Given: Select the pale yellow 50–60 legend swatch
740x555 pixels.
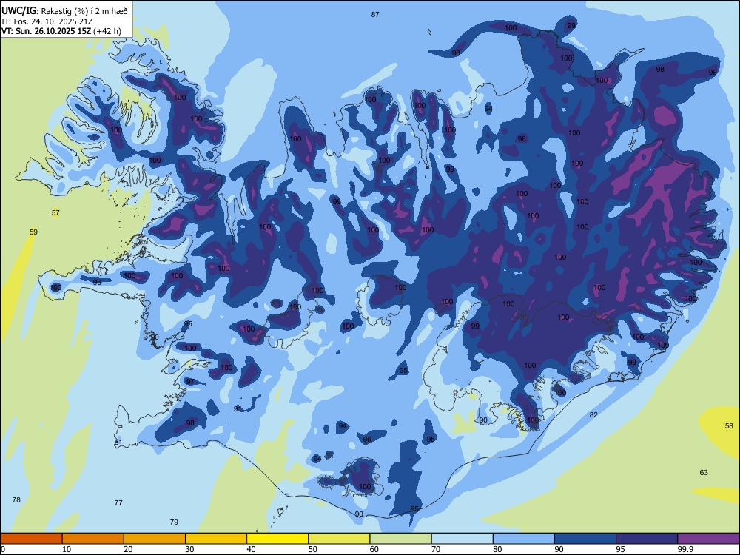Looking at the screenshot, I should [339, 539].
